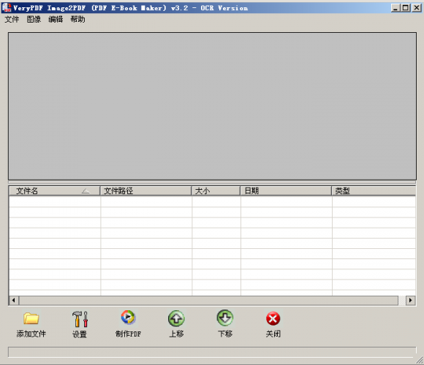The width and height of the screenshot is (424, 365).
Task: Click the gray image preview area
Action: [x=212, y=106]
